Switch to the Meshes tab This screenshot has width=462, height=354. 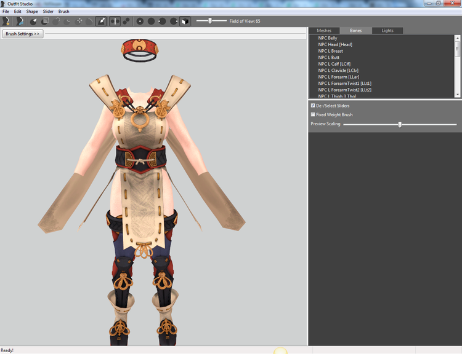point(324,31)
